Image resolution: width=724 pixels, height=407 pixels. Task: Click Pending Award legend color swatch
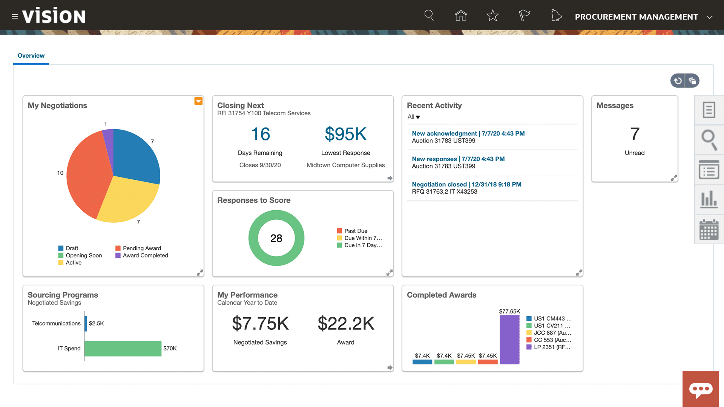tap(118, 248)
